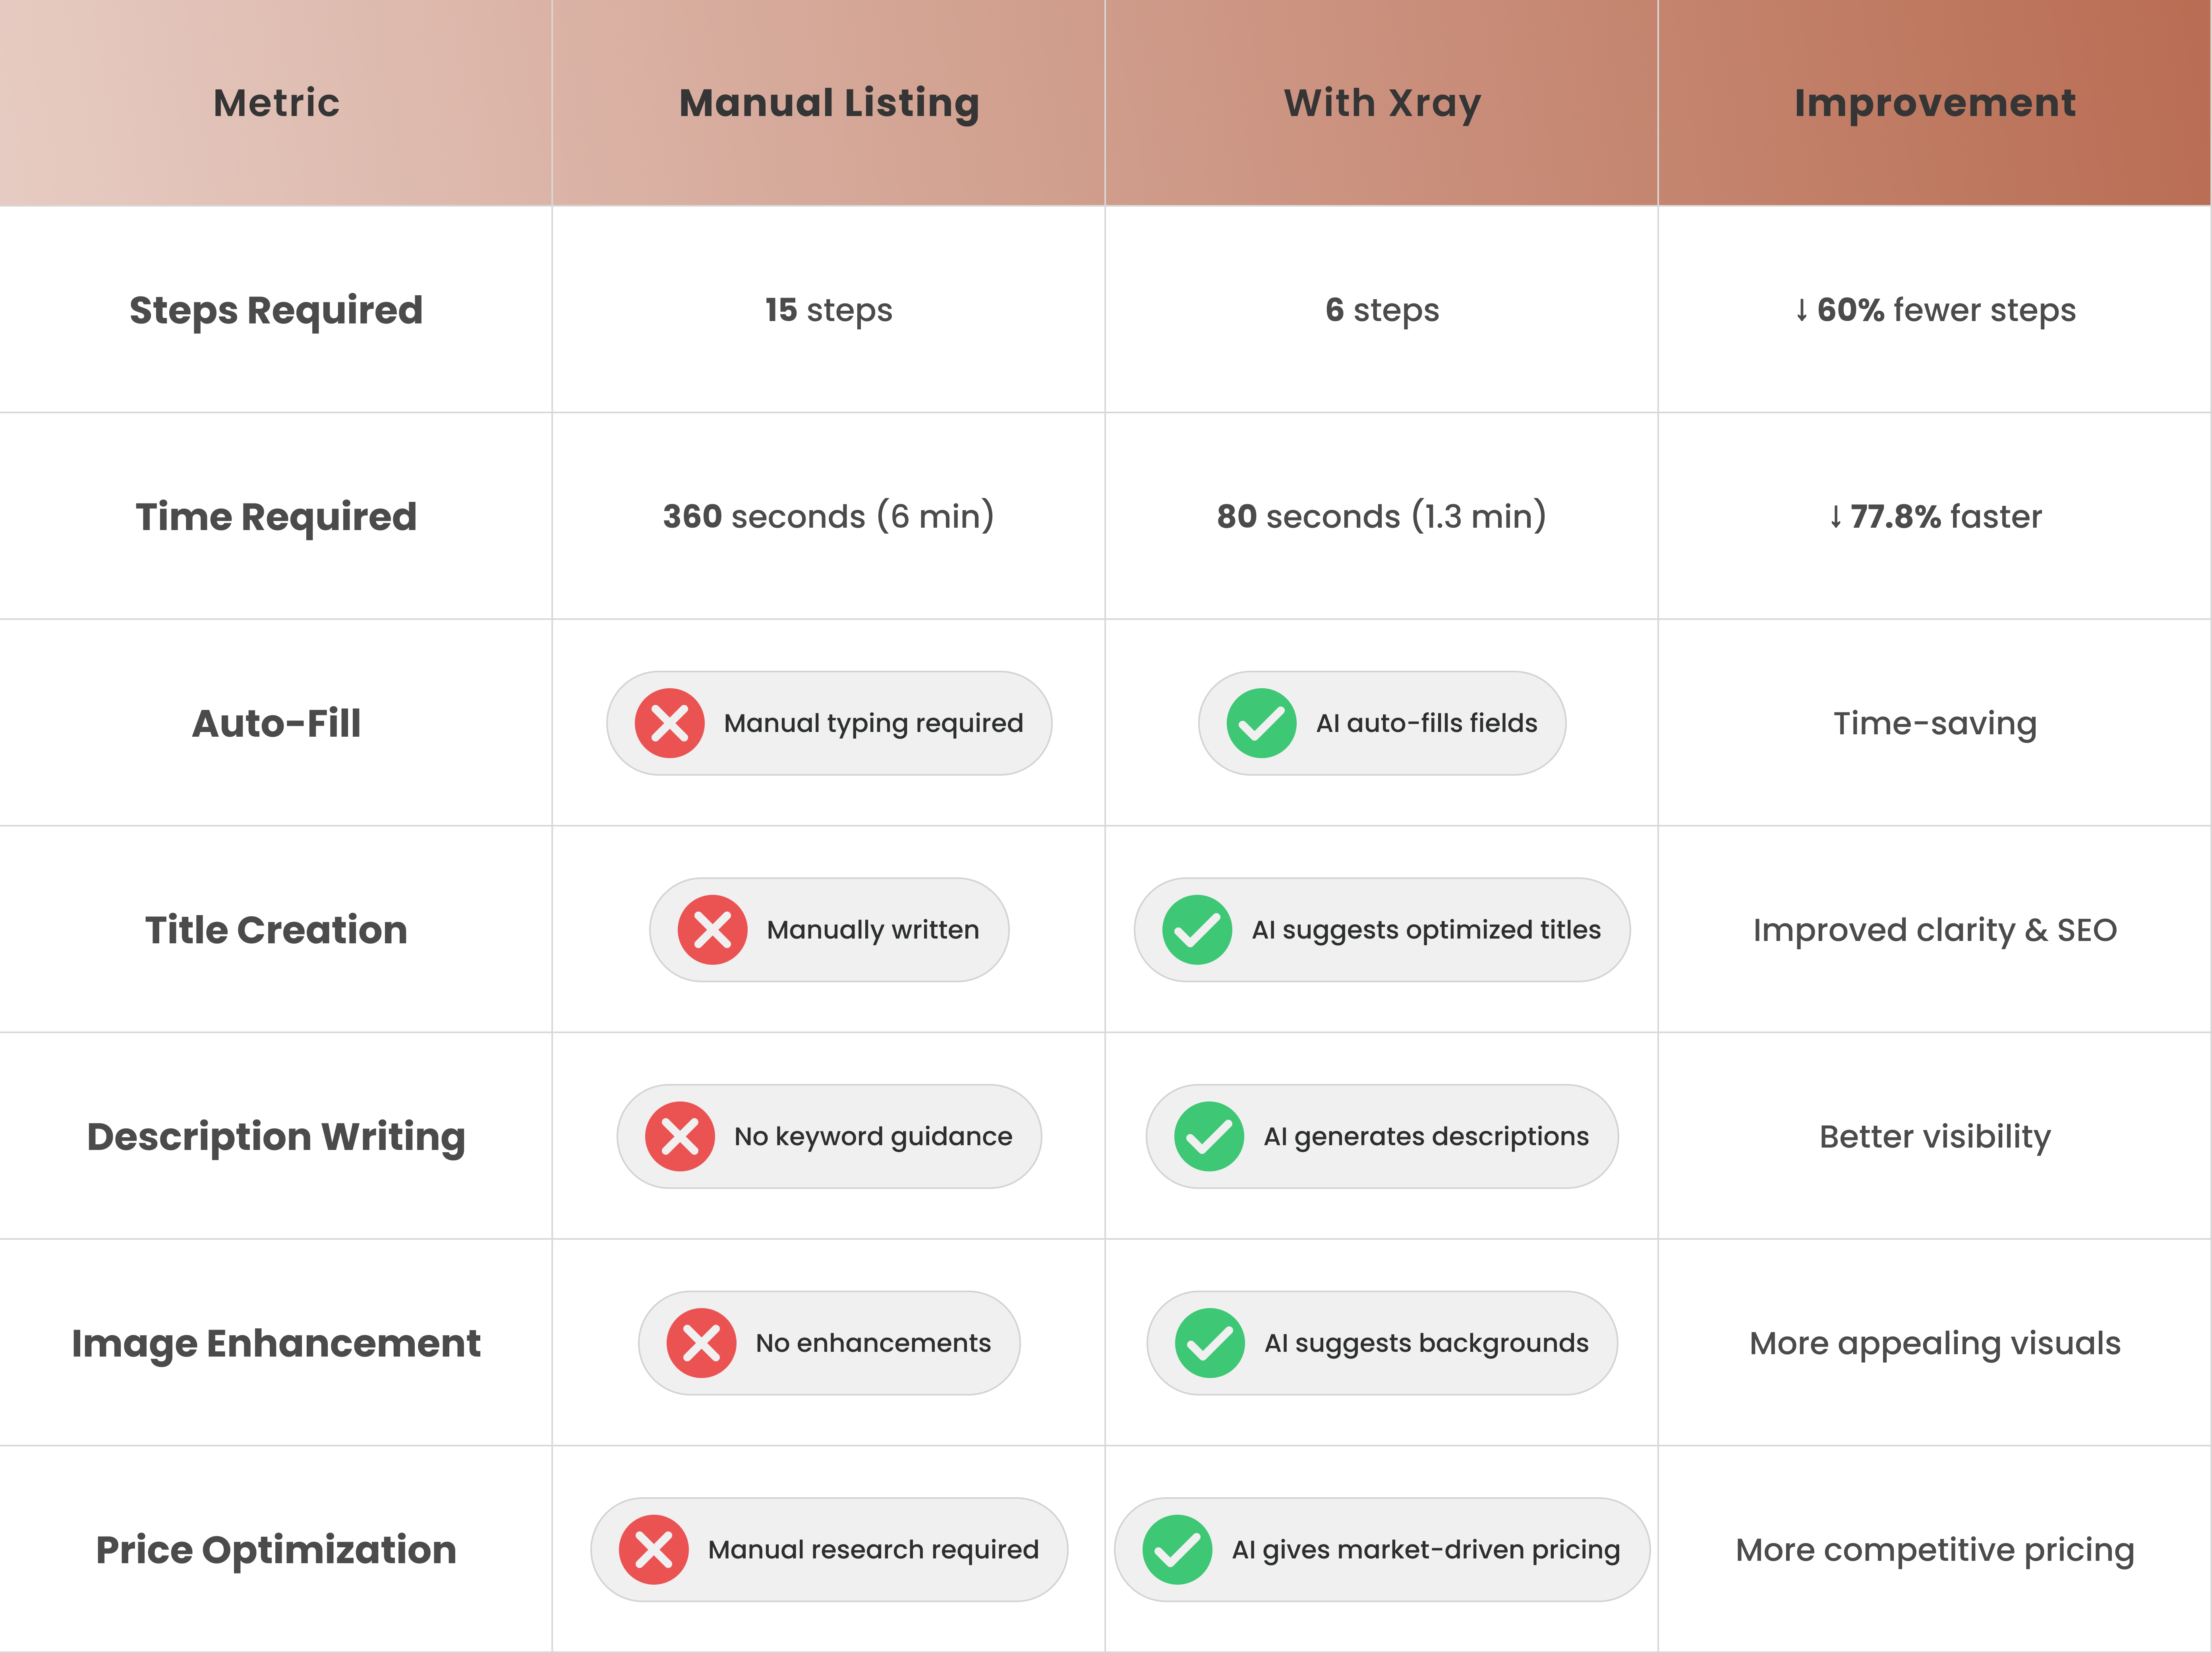Click green checkmark beside AI suggests optimized titles
The width and height of the screenshot is (2212, 1653).
[x=1197, y=930]
